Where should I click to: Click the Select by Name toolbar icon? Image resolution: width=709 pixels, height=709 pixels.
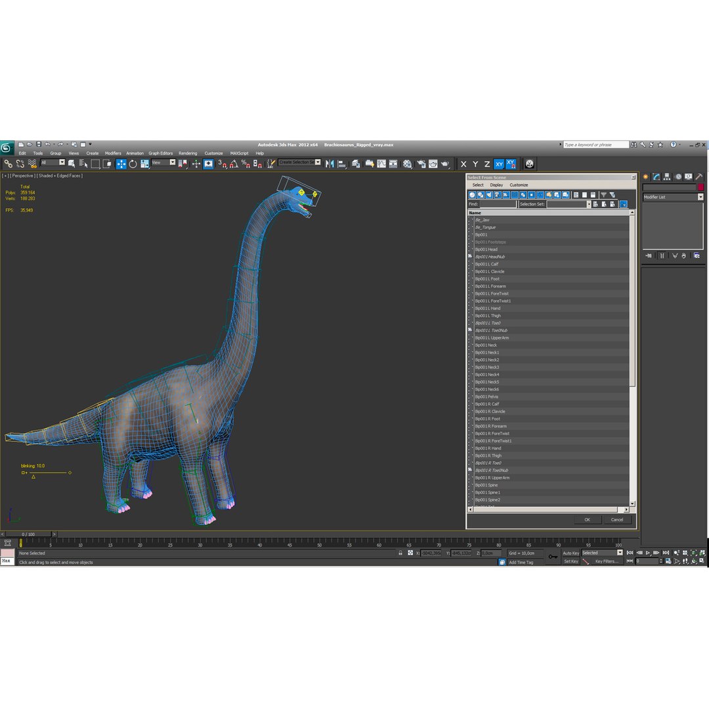click(x=83, y=163)
